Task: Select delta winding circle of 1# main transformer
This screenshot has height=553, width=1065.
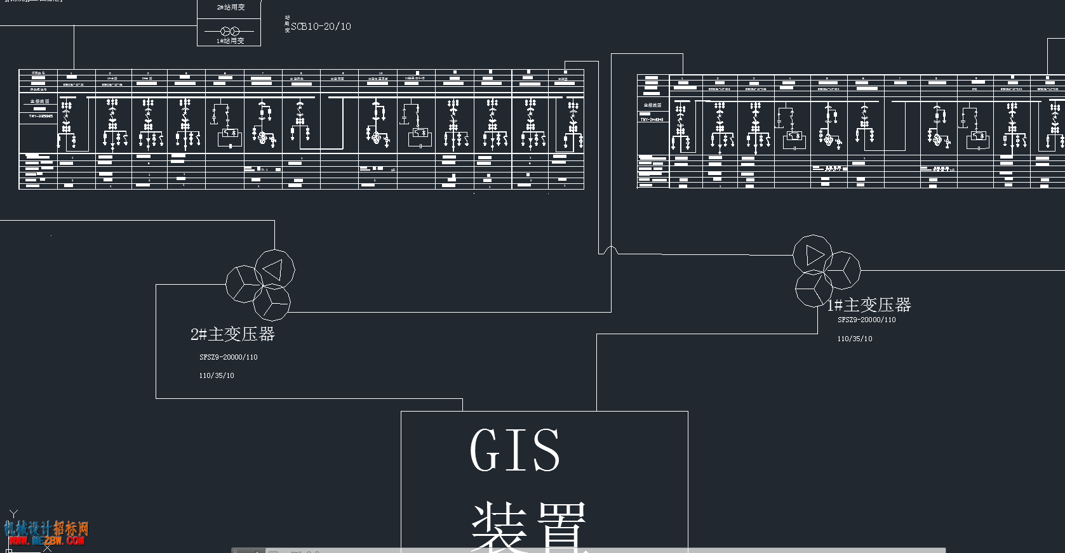Action: pyautogui.click(x=813, y=255)
